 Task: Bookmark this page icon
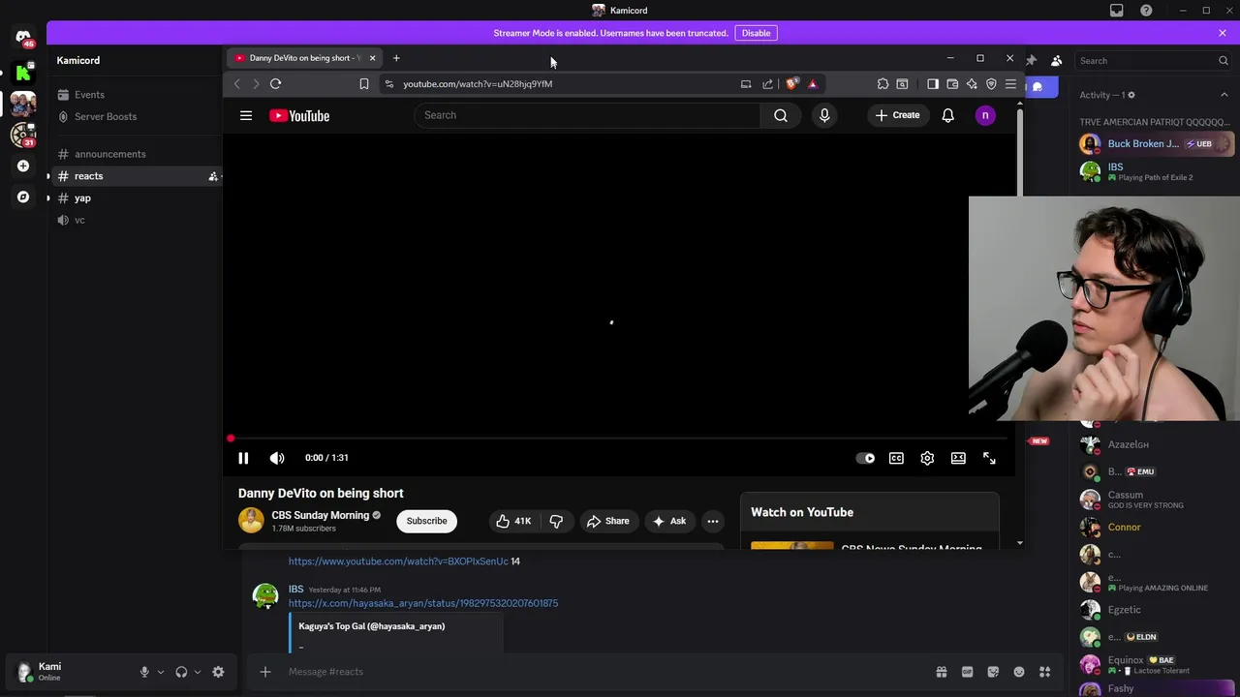tap(364, 84)
